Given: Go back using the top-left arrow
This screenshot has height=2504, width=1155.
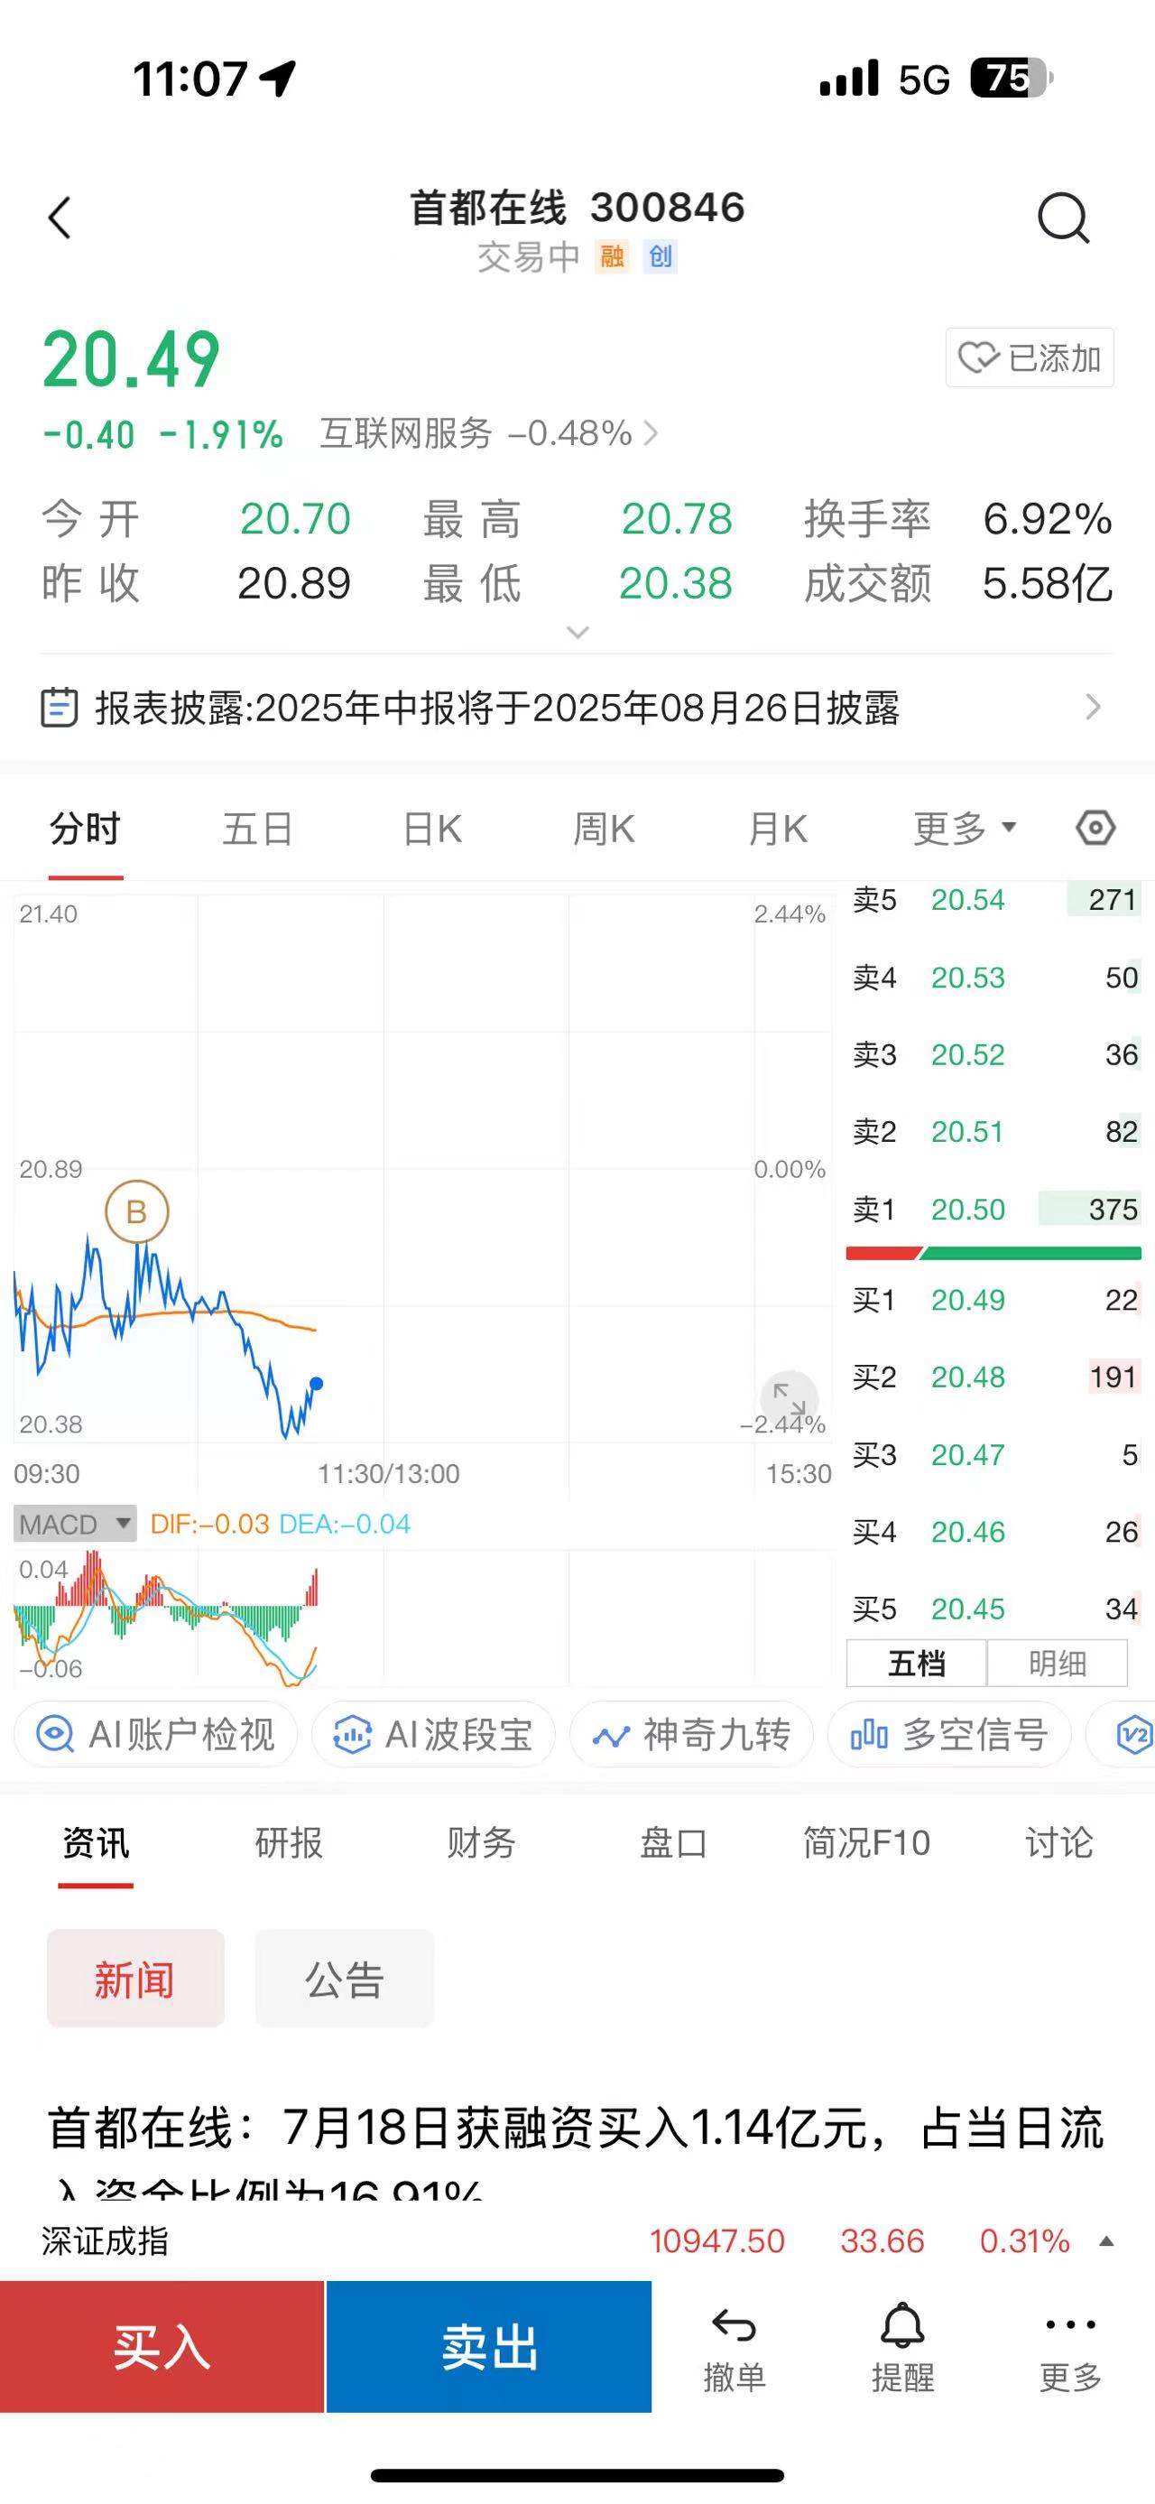Looking at the screenshot, I should coord(60,218).
